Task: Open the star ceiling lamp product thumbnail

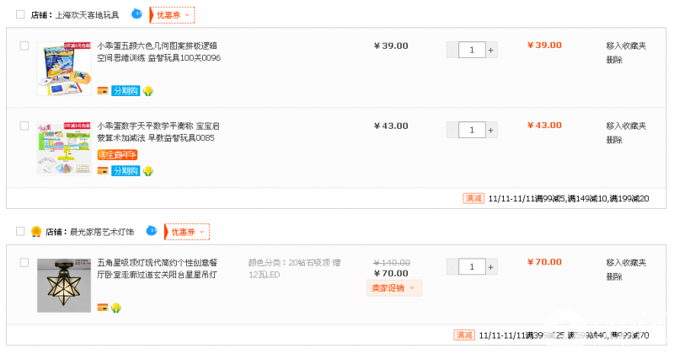Action: coord(64,285)
